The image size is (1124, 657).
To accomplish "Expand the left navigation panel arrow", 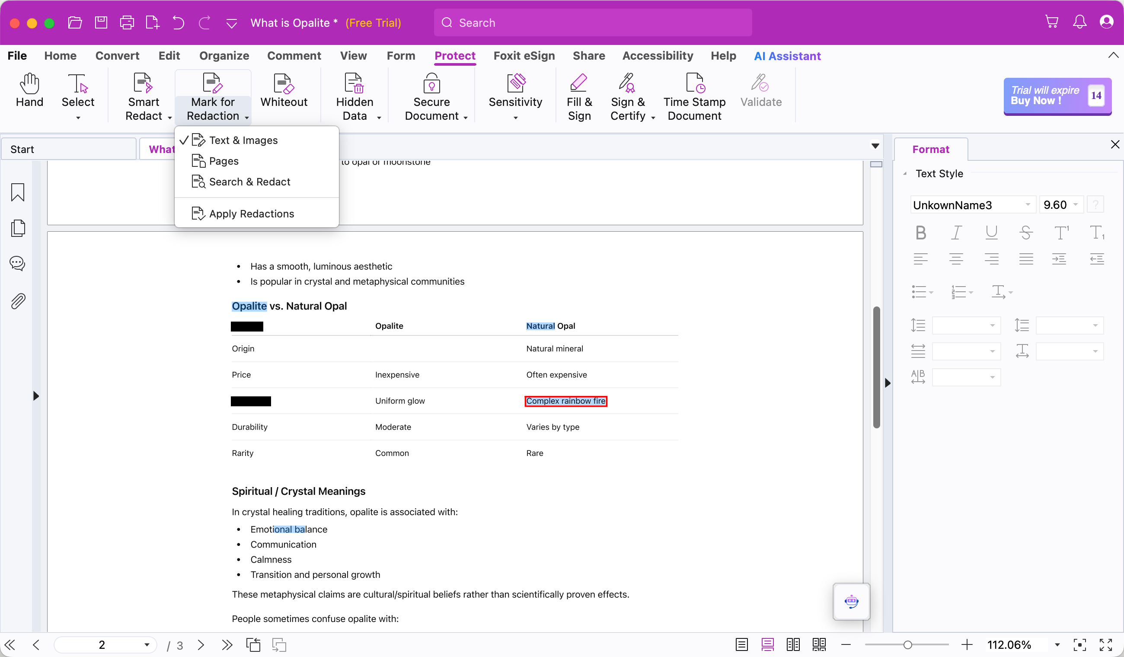I will click(36, 395).
